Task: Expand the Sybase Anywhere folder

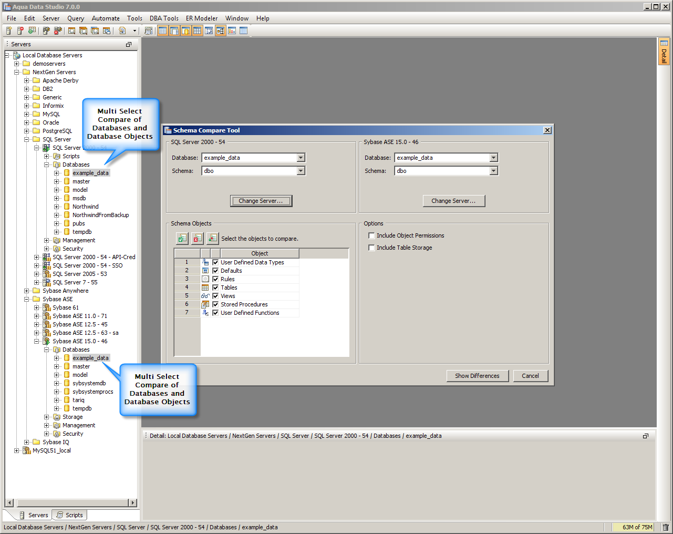Action: pos(27,291)
